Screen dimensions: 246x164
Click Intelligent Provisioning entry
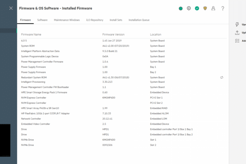(33, 82)
